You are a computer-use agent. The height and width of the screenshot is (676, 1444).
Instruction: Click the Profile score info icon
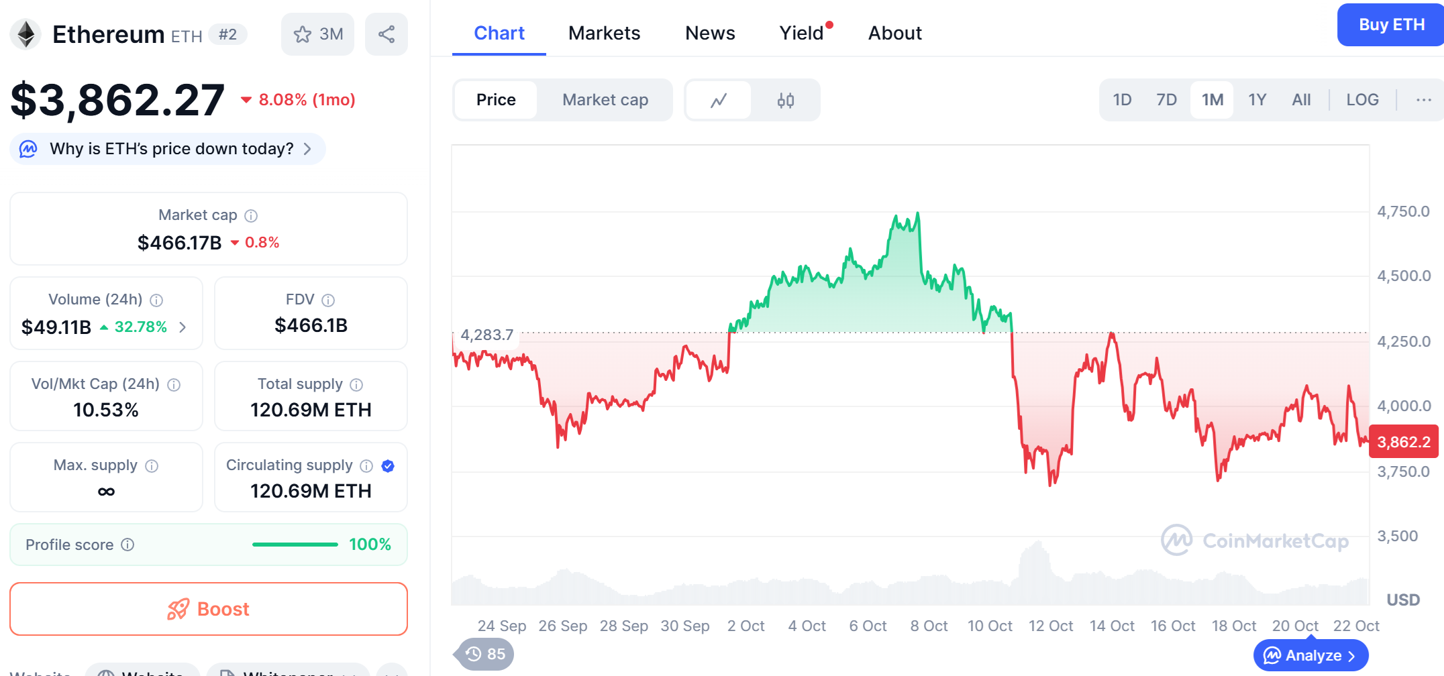point(127,545)
